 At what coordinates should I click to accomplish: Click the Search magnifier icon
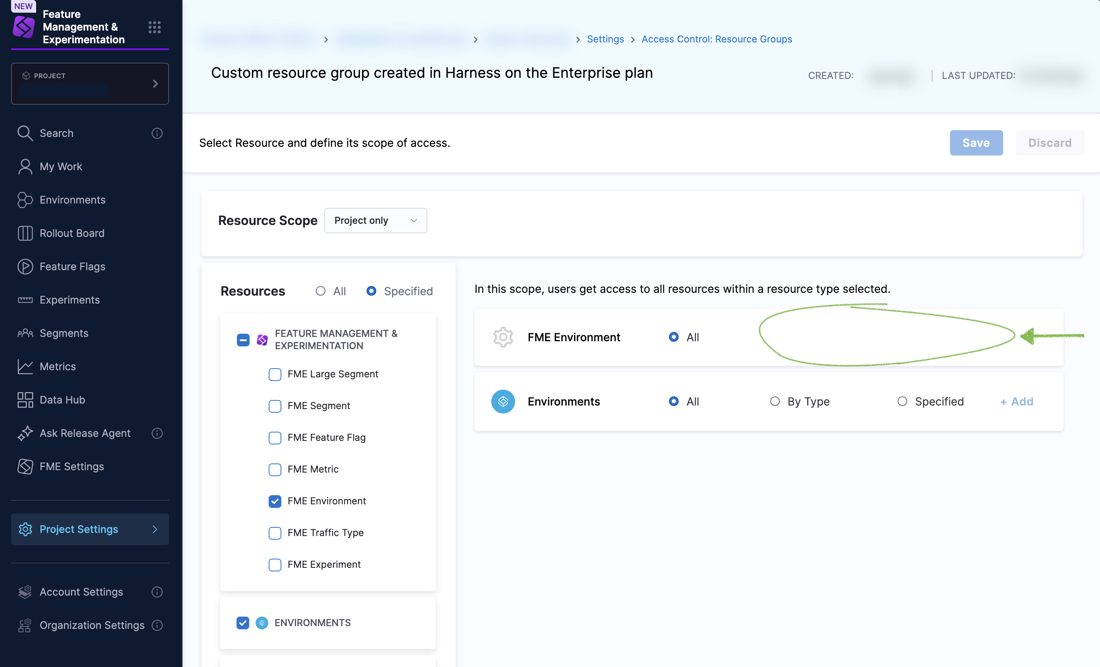25,133
